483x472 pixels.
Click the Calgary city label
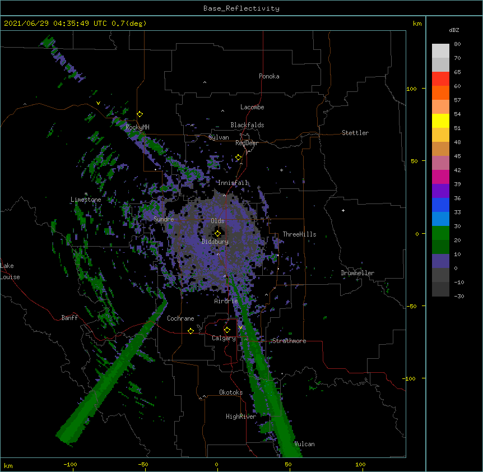[224, 338]
